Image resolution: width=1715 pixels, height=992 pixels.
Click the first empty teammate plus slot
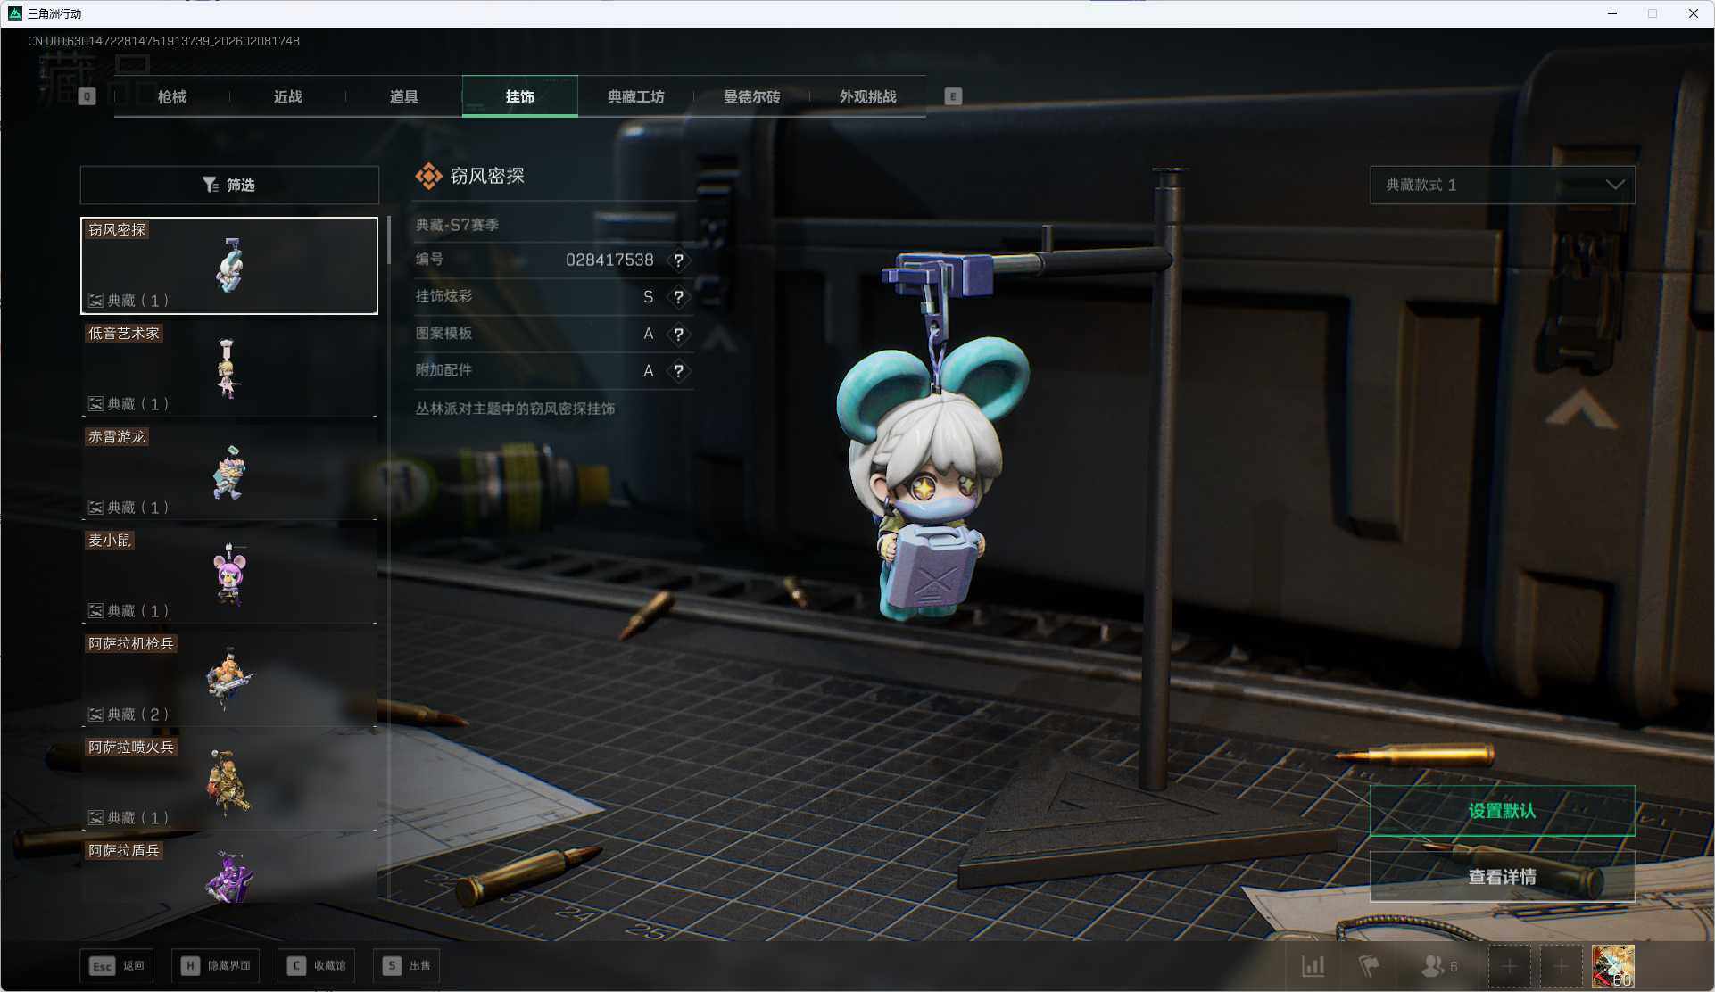pos(1509,966)
